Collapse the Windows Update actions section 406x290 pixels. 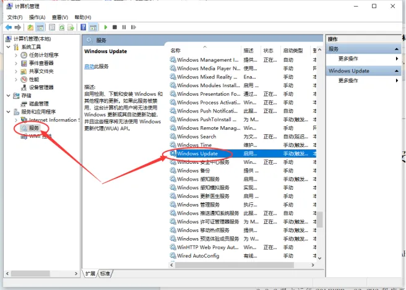point(397,70)
